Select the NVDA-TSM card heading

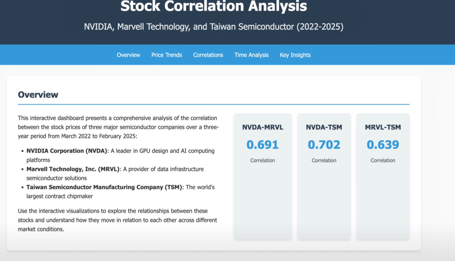point(324,128)
